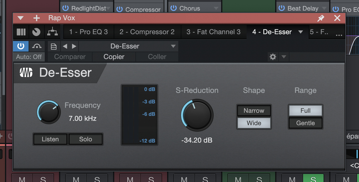Open the Beat Delay insert dropdown arrow
The width and height of the screenshot is (359, 182).
coord(324,8)
